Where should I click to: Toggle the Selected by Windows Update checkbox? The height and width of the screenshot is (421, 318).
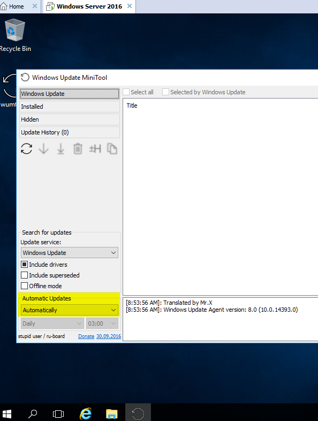click(x=165, y=92)
